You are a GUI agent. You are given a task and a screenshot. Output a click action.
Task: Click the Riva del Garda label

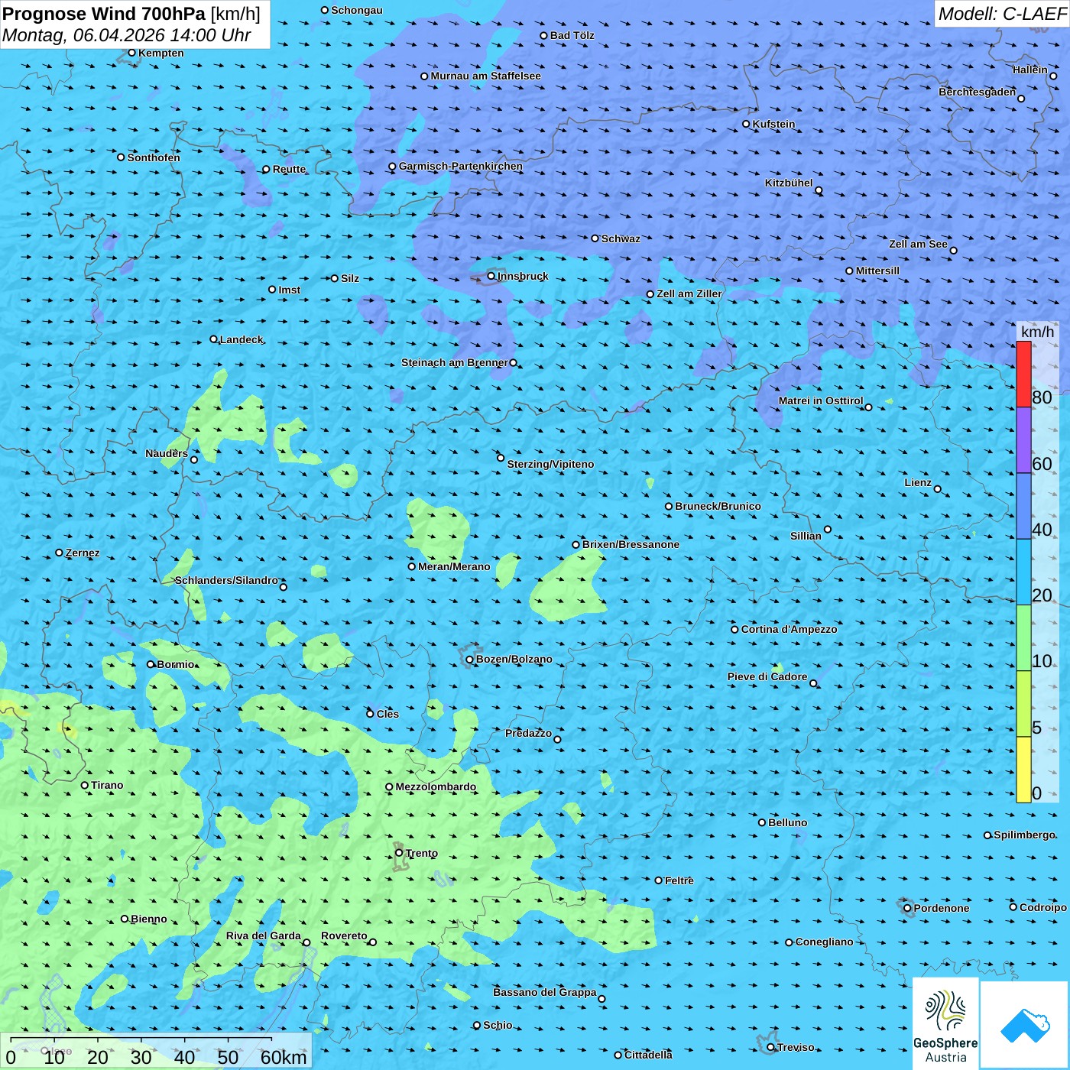click(x=264, y=935)
